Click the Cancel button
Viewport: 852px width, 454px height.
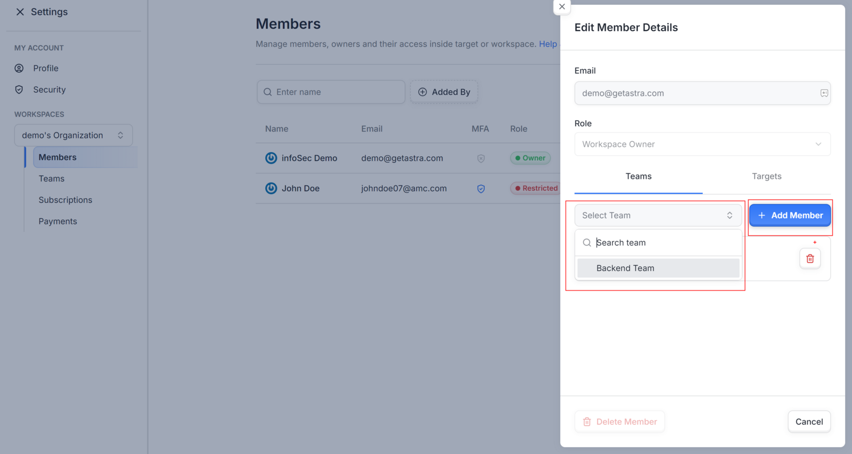(x=809, y=422)
